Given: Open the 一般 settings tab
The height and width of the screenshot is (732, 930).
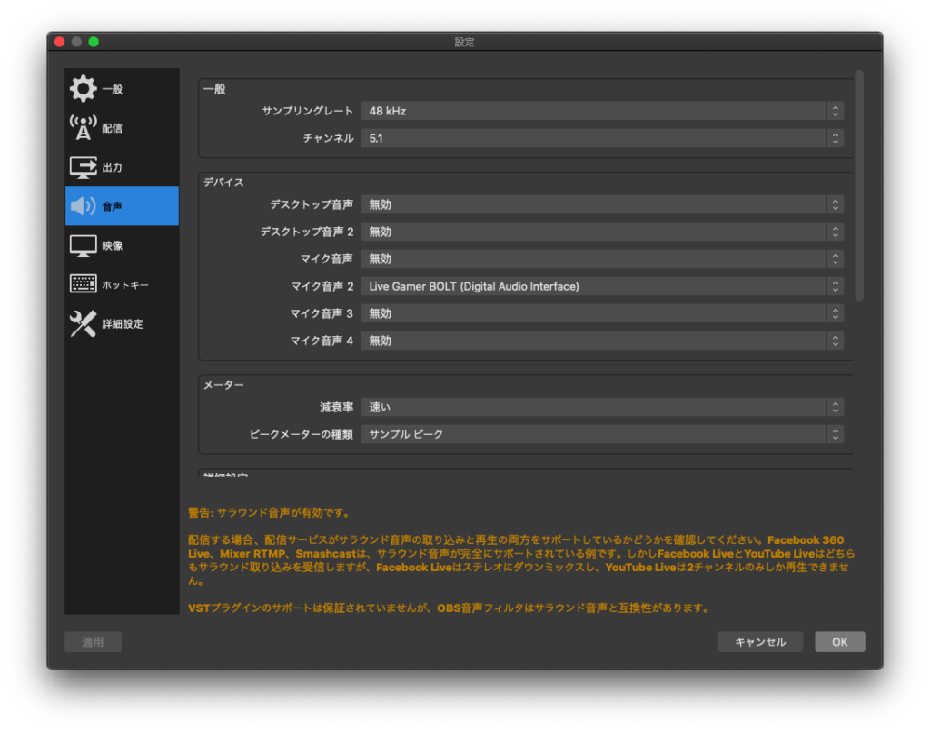Looking at the screenshot, I should tap(122, 89).
